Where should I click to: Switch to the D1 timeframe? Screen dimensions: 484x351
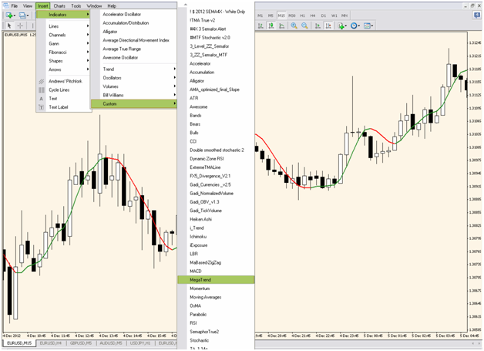[324, 15]
